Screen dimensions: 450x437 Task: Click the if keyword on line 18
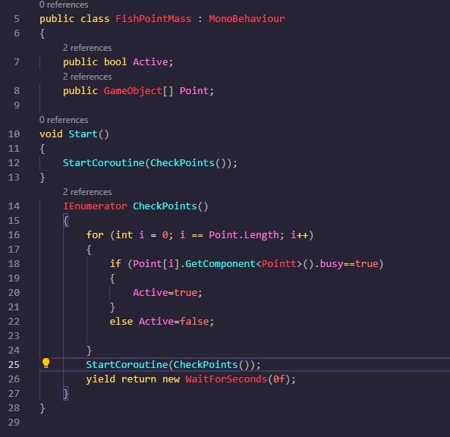[x=115, y=264]
